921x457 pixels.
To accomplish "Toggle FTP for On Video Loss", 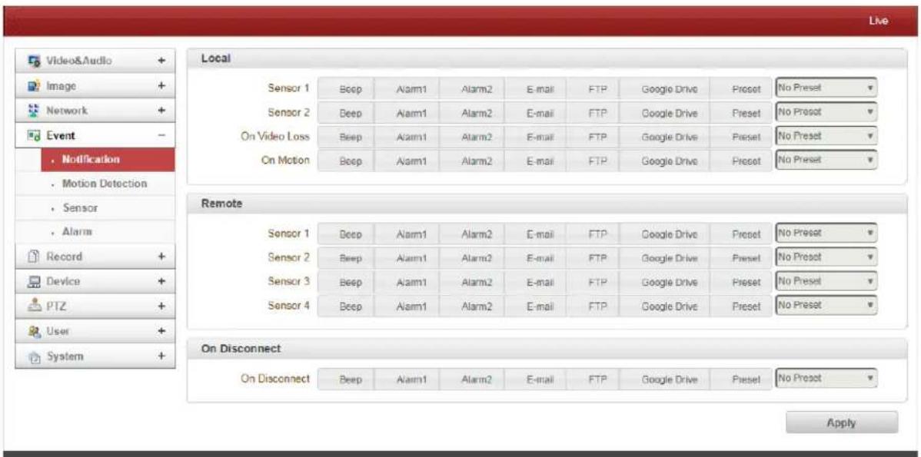I will point(592,137).
